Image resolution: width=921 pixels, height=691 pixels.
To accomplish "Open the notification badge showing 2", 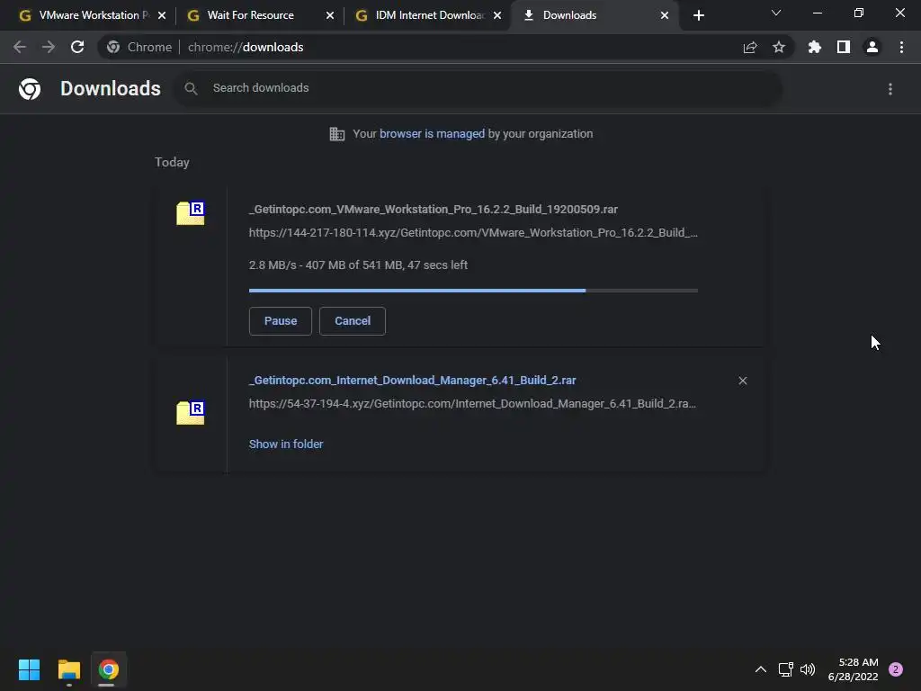I will coord(896,669).
